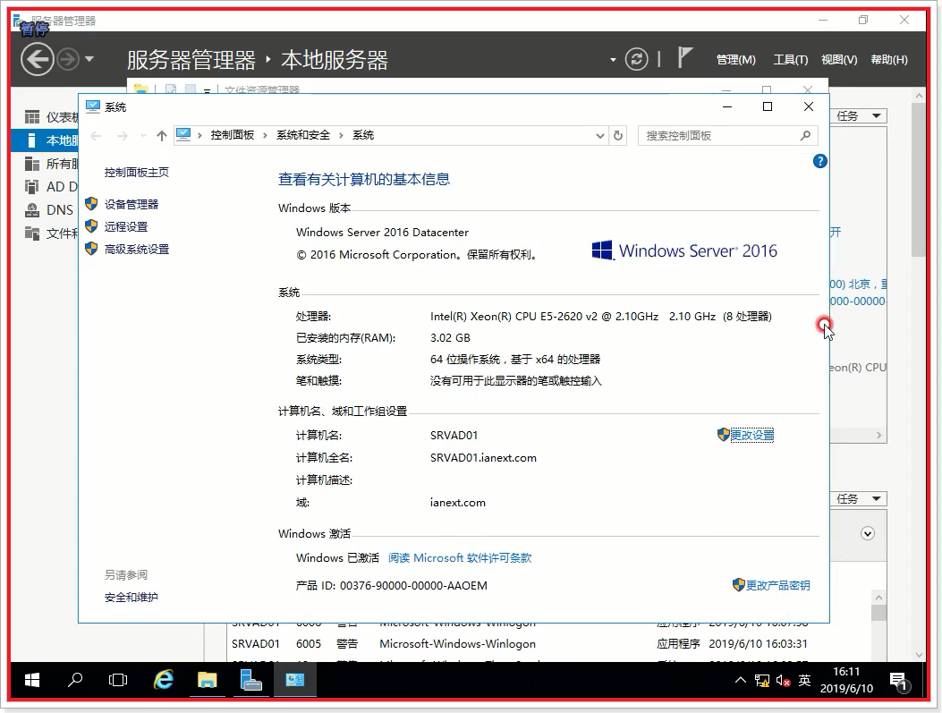Select 仪表板 dashboard in Server Manager sidebar
Image resolution: width=942 pixels, height=713 pixels.
point(51,117)
